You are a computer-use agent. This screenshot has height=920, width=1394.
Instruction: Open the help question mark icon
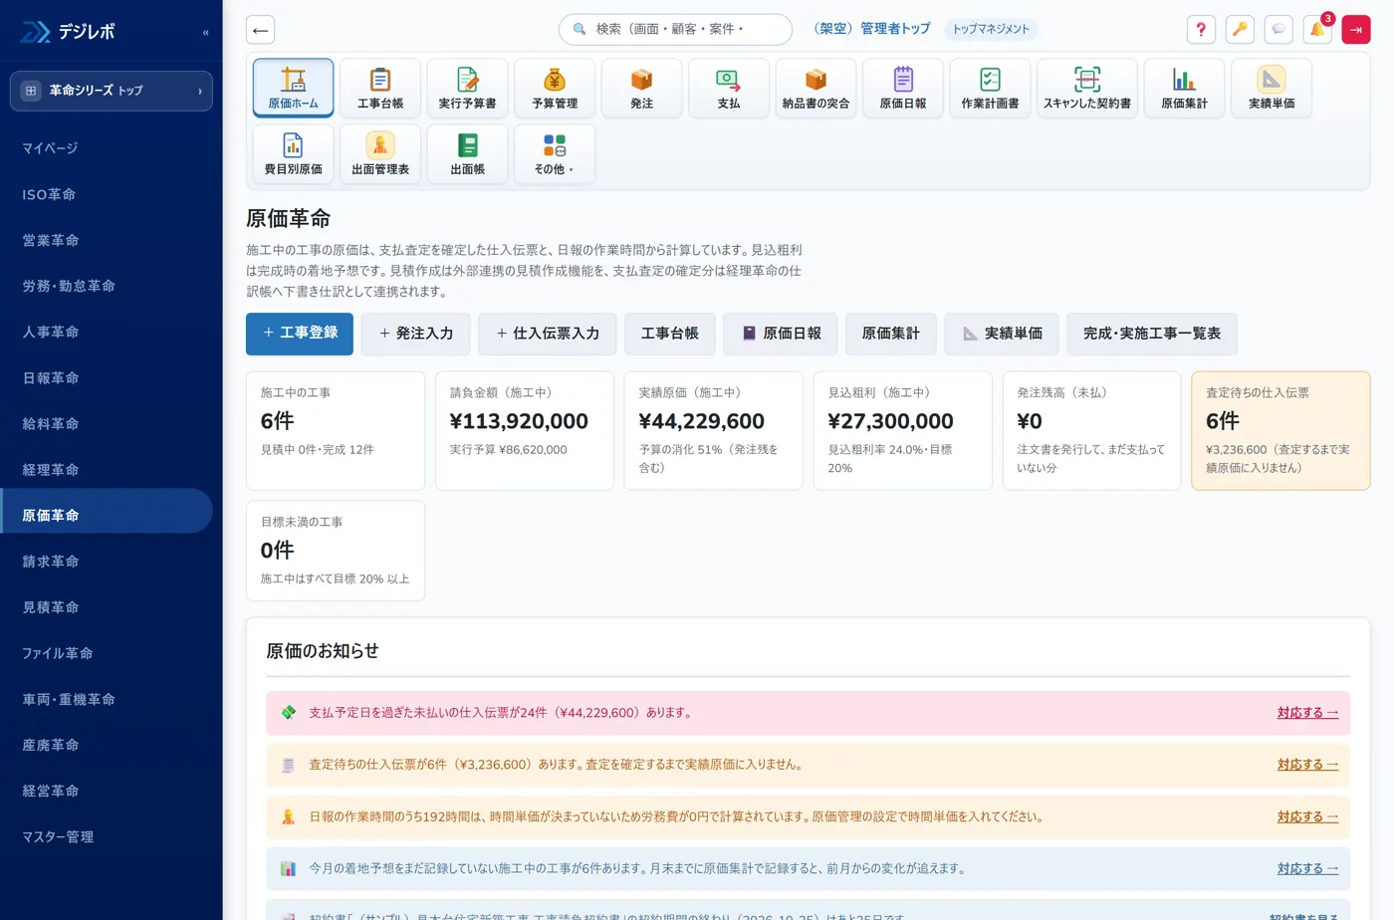(1201, 30)
